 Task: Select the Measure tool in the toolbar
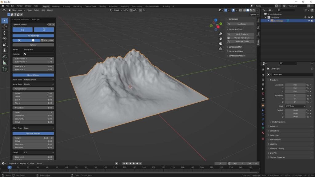click(x=4, y=62)
